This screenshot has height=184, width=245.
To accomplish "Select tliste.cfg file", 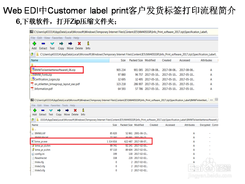I will [x=39, y=162].
